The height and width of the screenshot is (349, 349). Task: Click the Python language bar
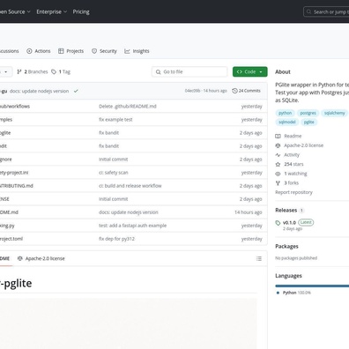312,286
